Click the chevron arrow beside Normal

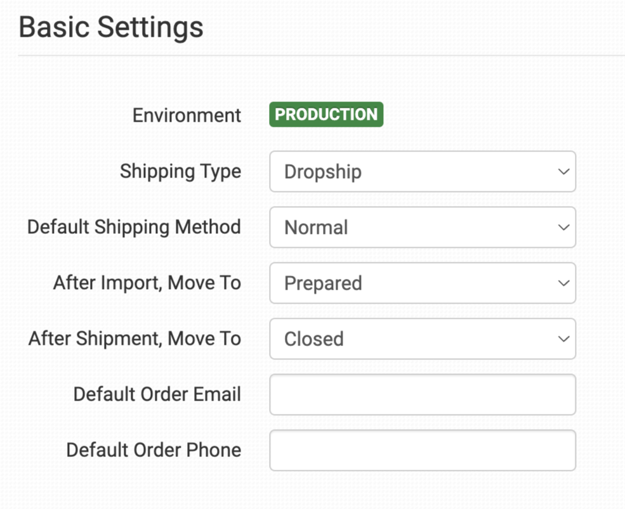click(563, 228)
